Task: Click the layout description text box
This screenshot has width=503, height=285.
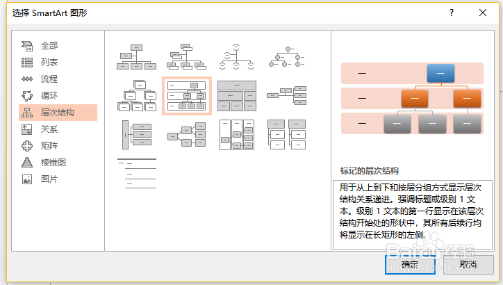Action: [x=413, y=215]
